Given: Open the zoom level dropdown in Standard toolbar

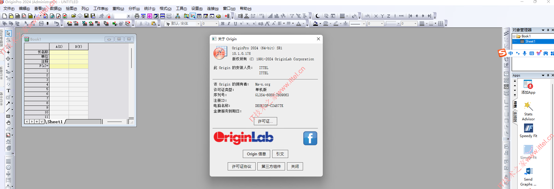Looking at the screenshot, I should 129,16.
